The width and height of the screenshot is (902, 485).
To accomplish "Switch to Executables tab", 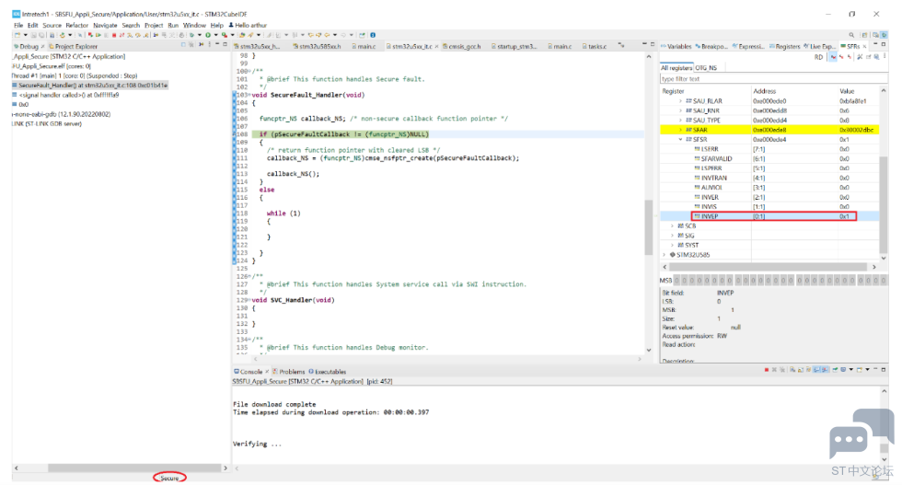I will 328,372.
